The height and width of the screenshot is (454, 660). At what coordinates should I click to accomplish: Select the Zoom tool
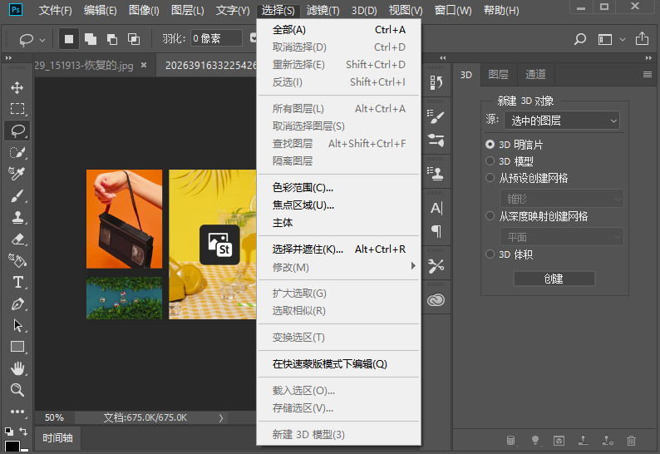pyautogui.click(x=17, y=390)
